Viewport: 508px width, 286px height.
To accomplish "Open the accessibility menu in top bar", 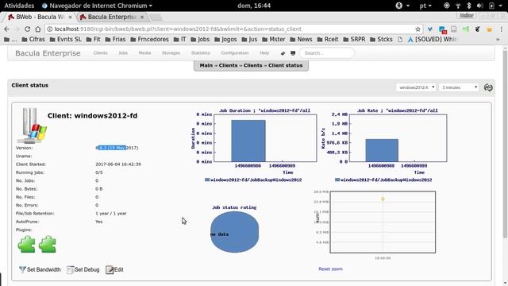I will coord(402,6).
